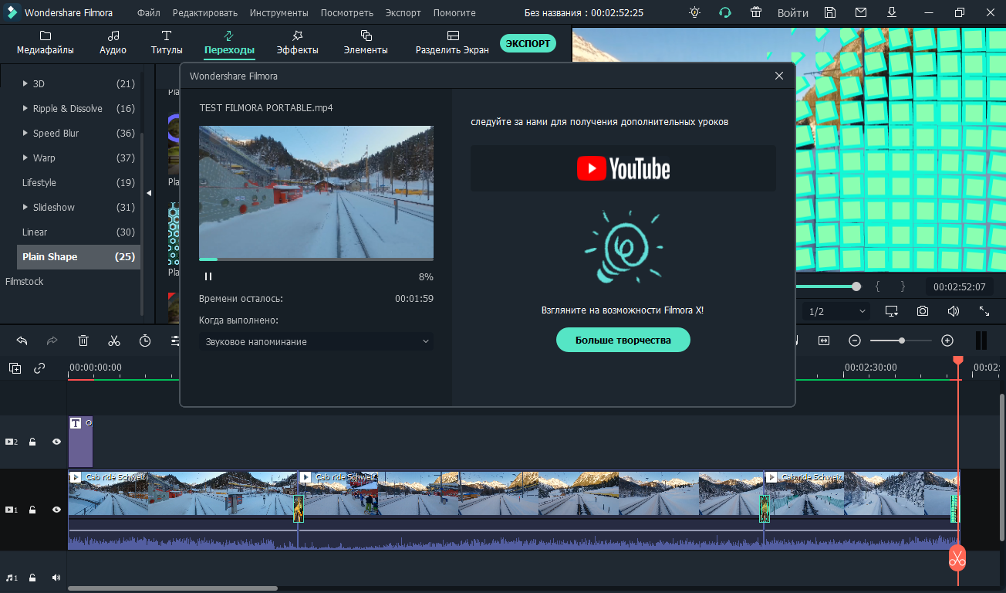This screenshot has height=593, width=1006.
Task: Expand the 3D transitions category
Action: coord(25,83)
